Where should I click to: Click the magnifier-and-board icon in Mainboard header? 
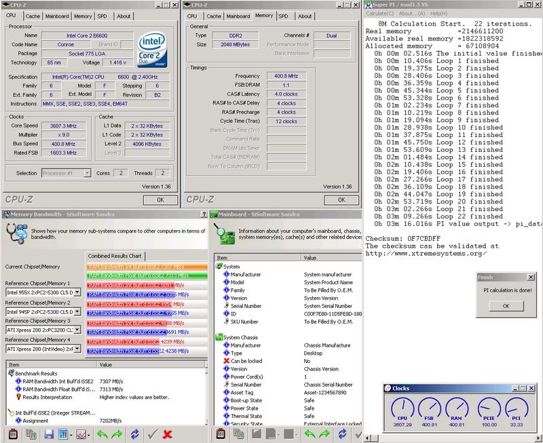tap(225, 233)
